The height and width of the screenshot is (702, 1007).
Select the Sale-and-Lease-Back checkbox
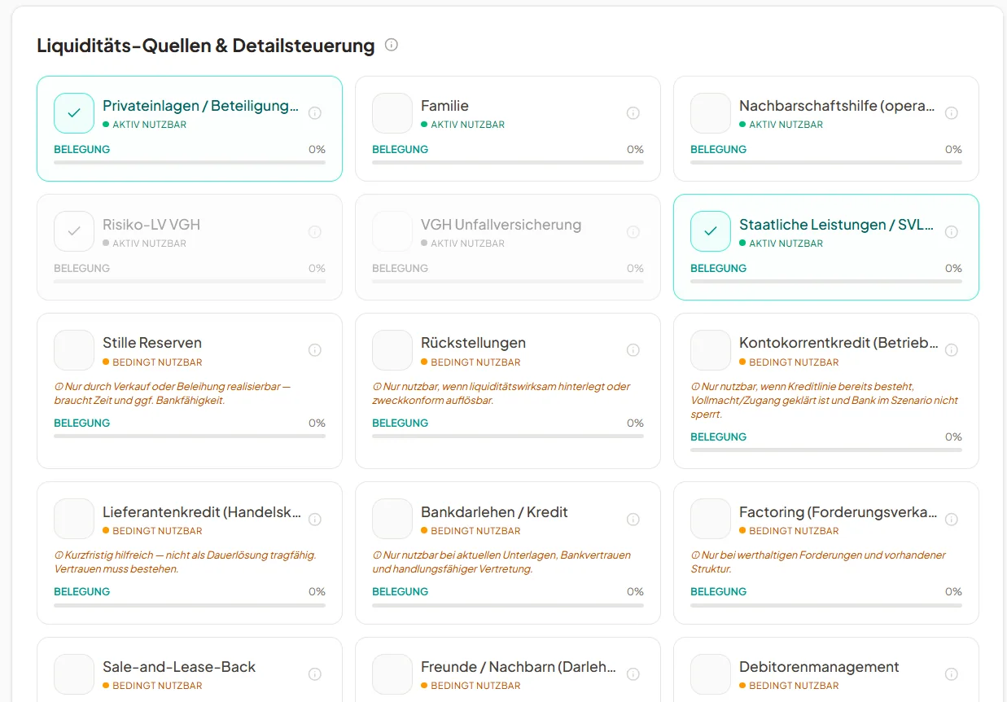coord(74,674)
